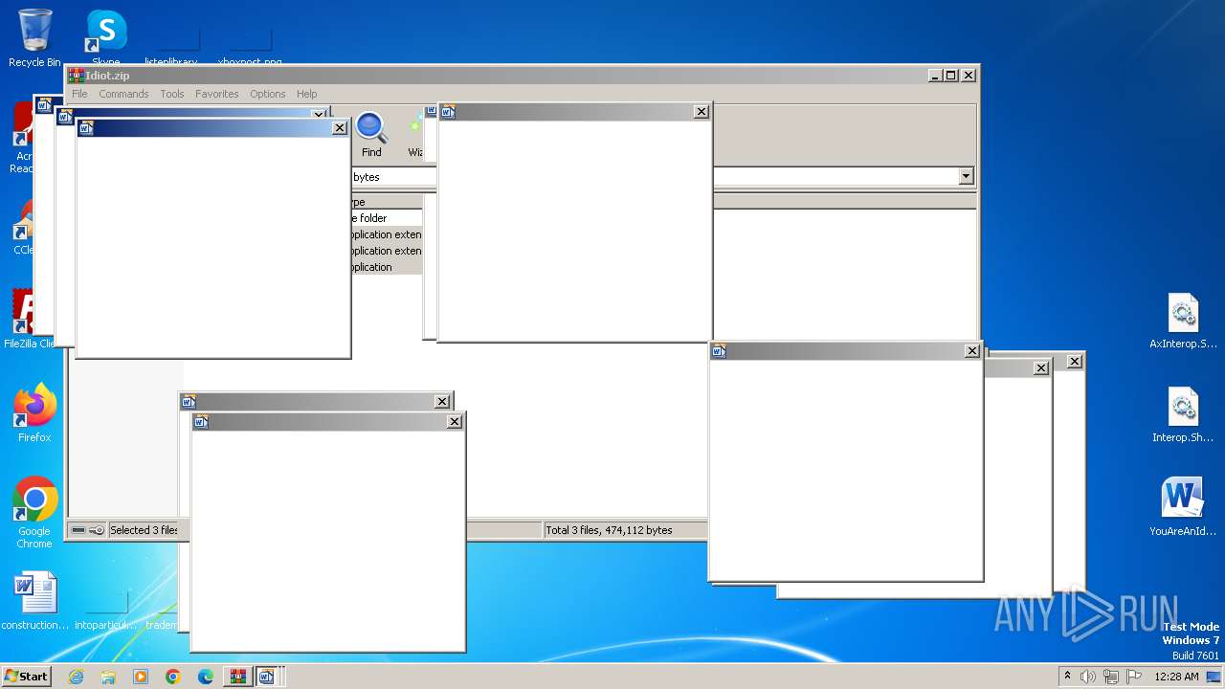1225x689 pixels.
Task: Expand the WinRAR address bar dropdown arrow
Action: click(x=966, y=176)
